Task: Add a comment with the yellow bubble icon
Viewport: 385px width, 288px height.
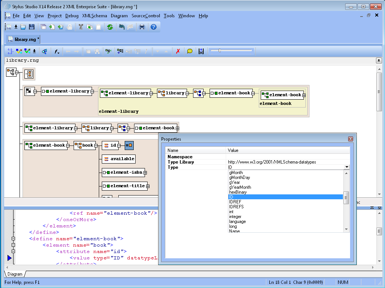Action: pyautogui.click(x=190, y=51)
